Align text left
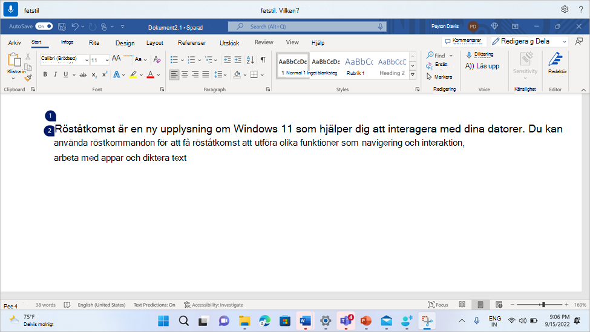The image size is (590, 332). (174, 74)
